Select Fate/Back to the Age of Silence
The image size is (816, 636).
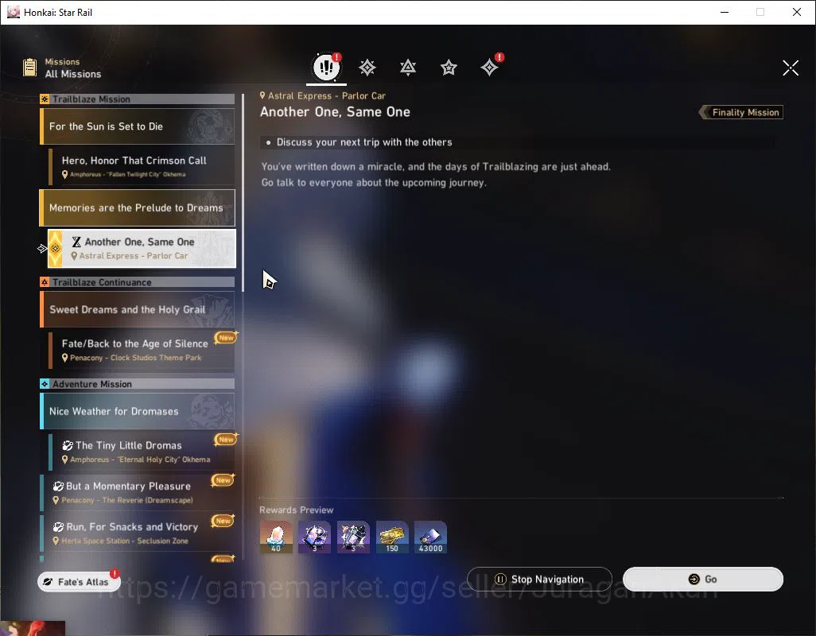click(x=142, y=350)
